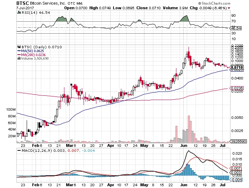
Task: Click the 0.0236 MA(200) value tag on axis
Action: [x=237, y=88]
